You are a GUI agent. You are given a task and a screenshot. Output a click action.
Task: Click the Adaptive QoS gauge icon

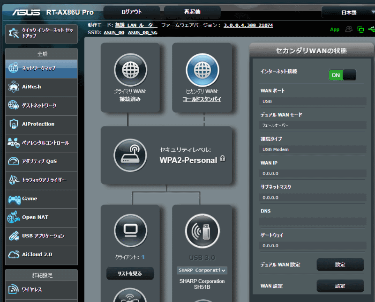pos(14,161)
